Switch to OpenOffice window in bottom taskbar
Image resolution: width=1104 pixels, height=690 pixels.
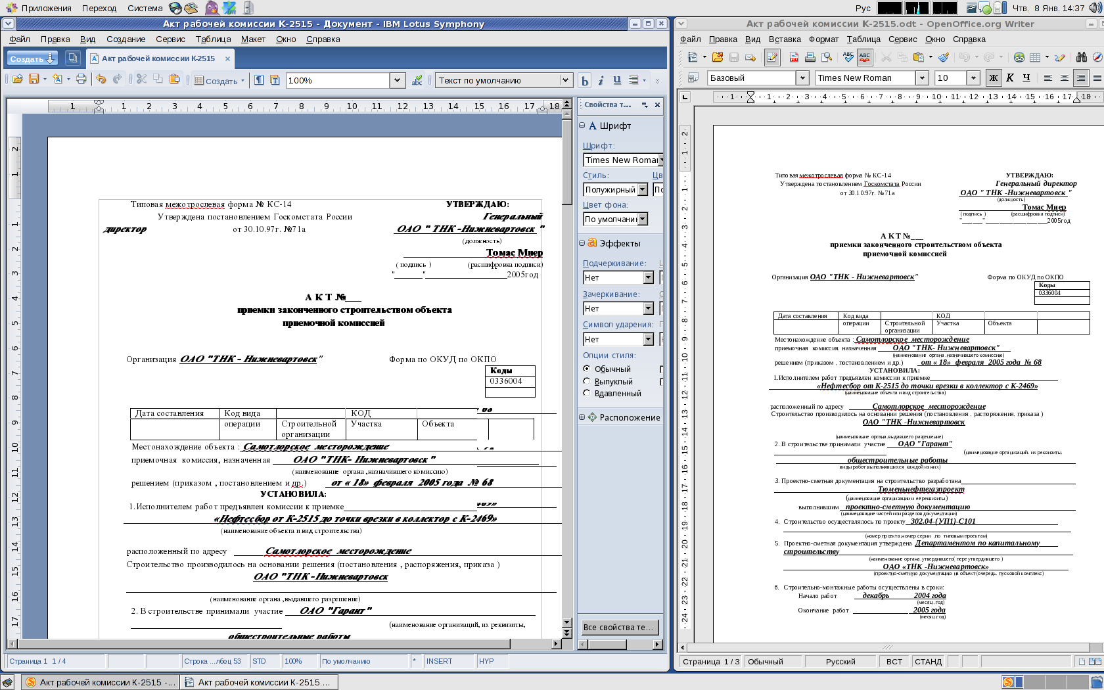click(x=260, y=682)
